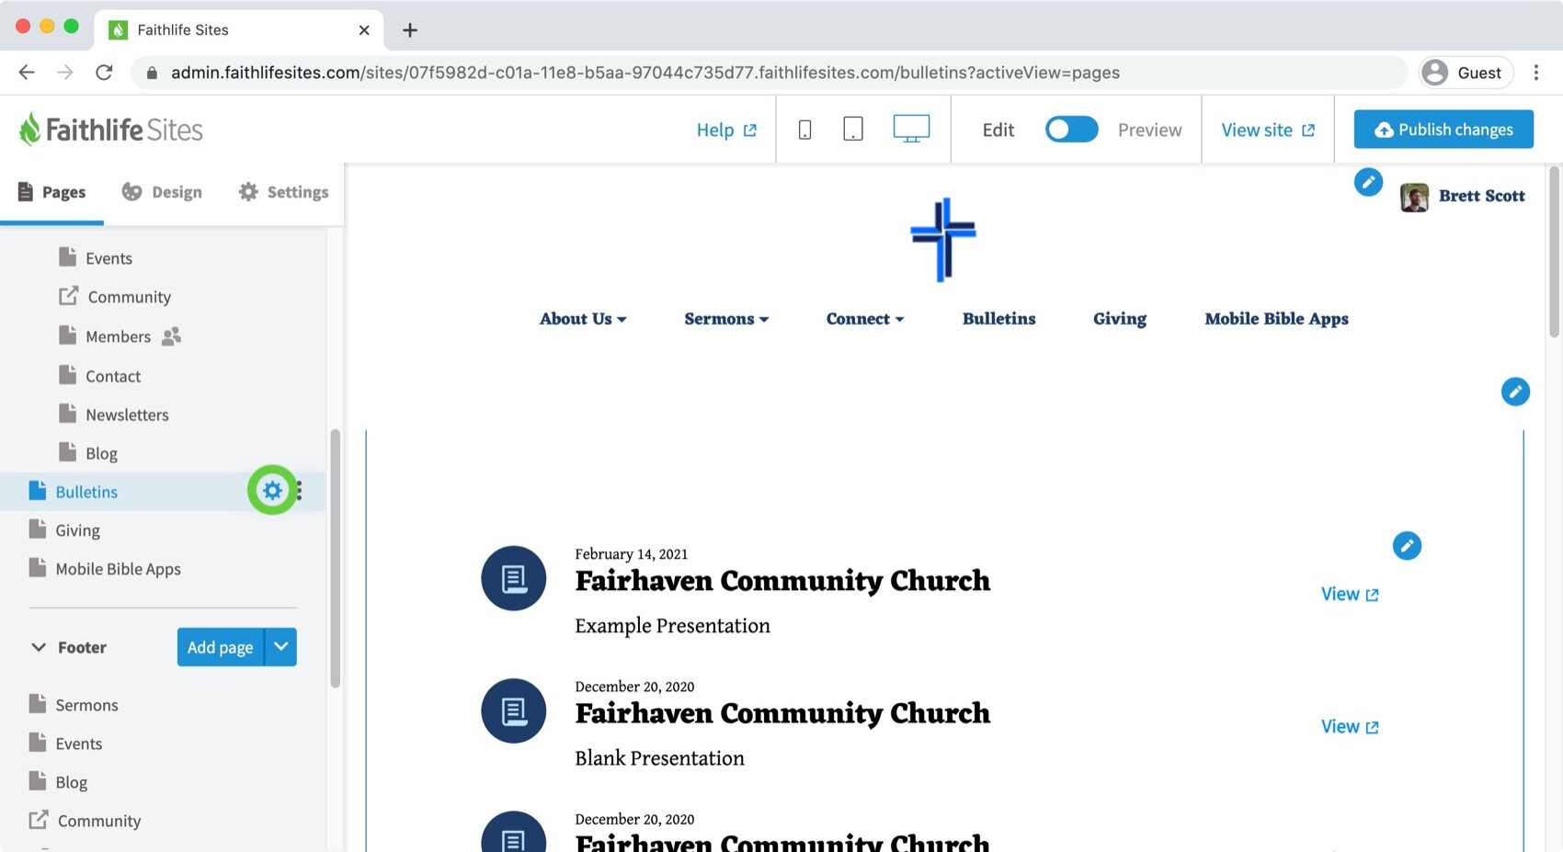
Task: Click the blue cross church logo
Action: pos(943,240)
